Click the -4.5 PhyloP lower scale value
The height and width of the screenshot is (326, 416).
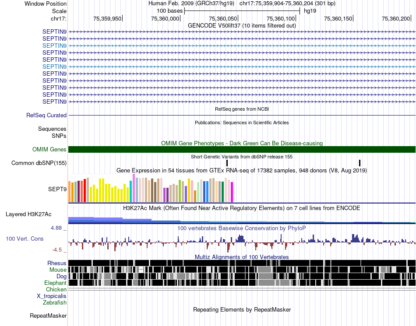[x=57, y=250]
